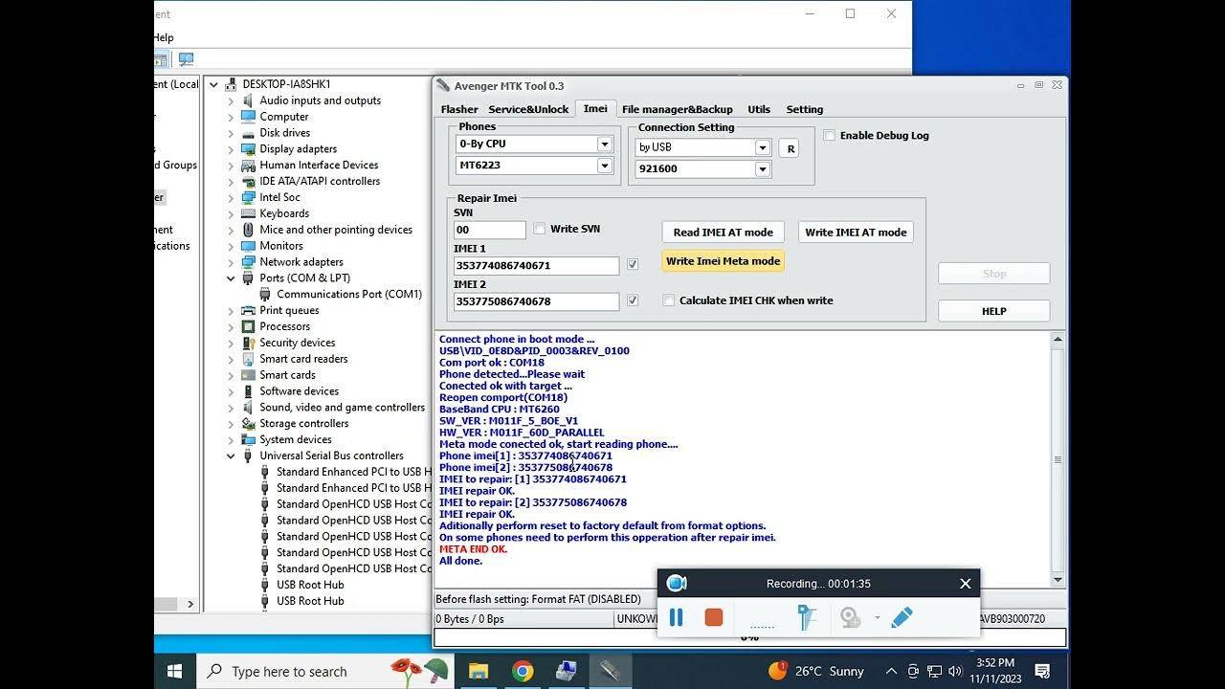Click the Avenger MTK Tool title icon
Viewport: 1225px width, 689px height.
tap(443, 85)
